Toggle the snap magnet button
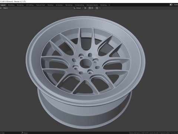Viewport: 178px width, 134px height. (x=90, y=8)
